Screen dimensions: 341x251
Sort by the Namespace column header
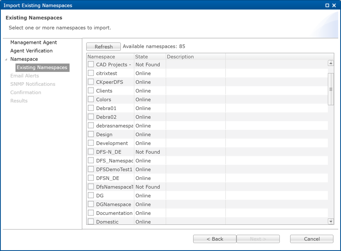(110, 56)
